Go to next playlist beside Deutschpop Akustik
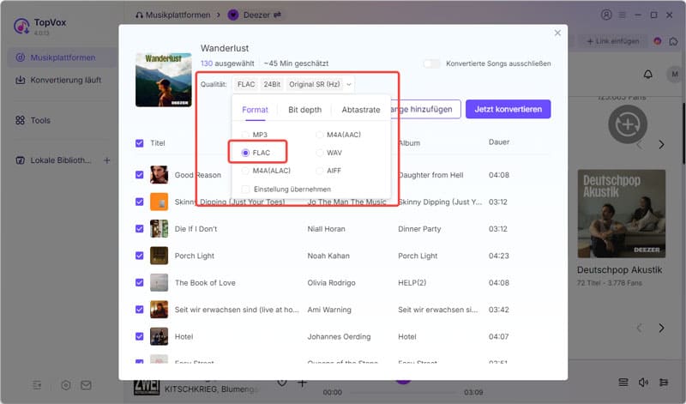This screenshot has height=404, width=686. click(x=661, y=144)
